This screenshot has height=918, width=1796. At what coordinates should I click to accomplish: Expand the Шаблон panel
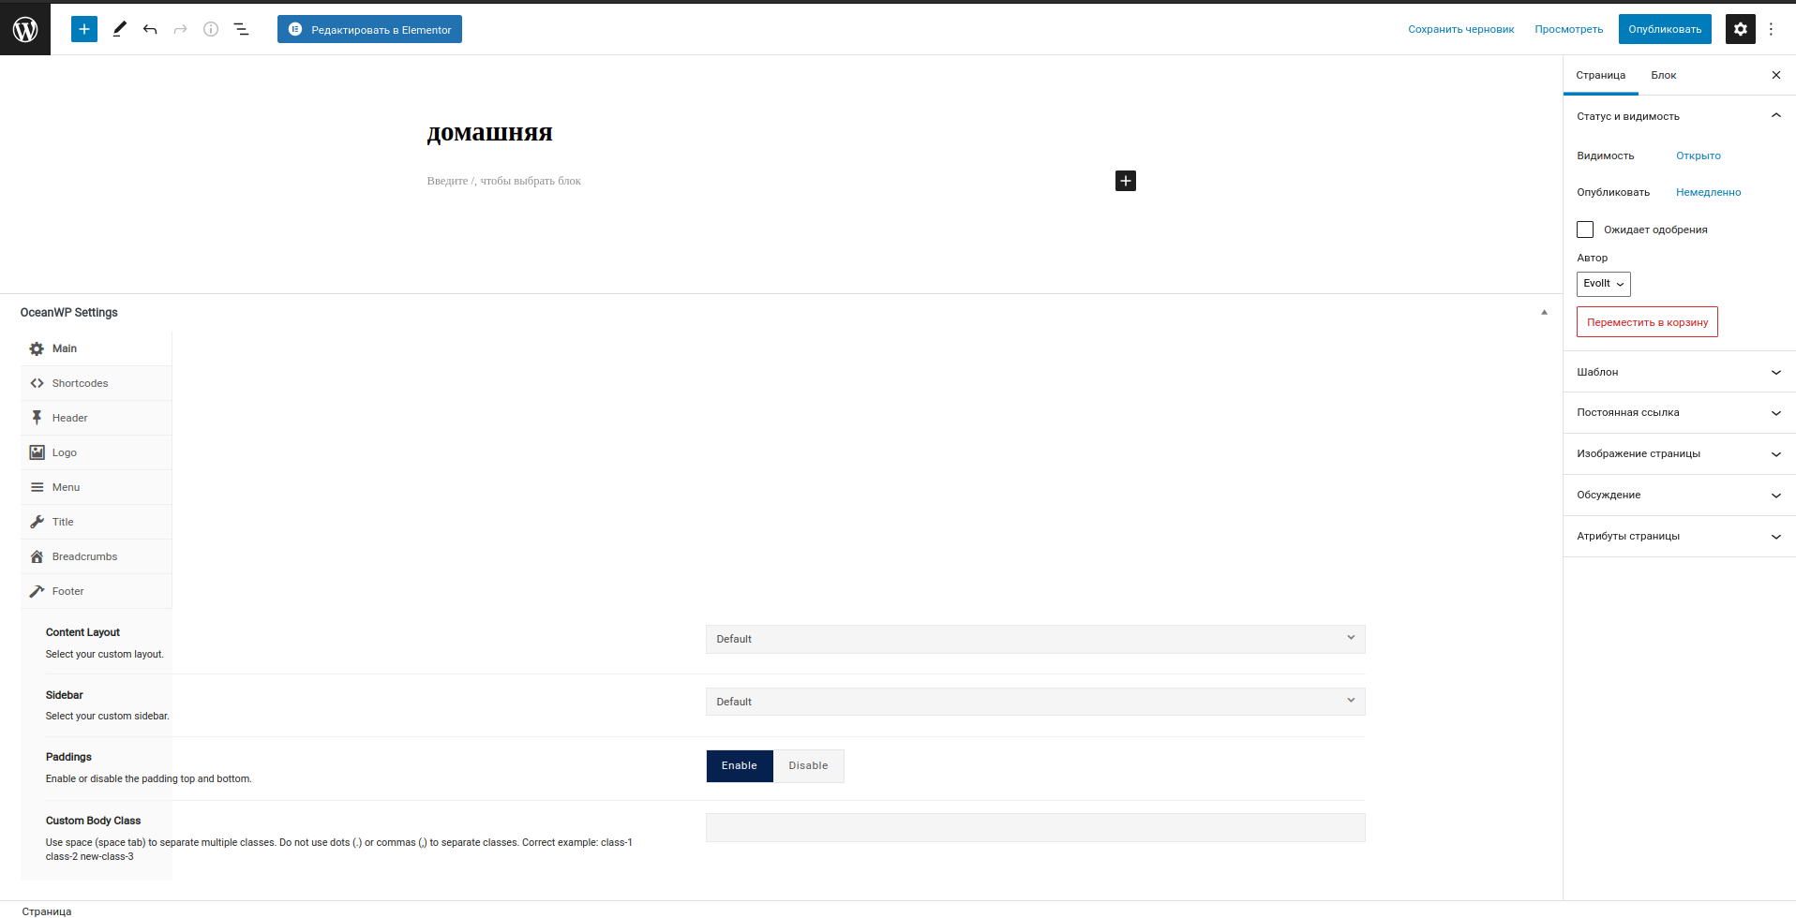(x=1680, y=372)
